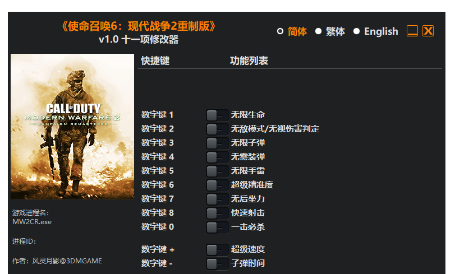Viewport: 455px width, 274px height.
Task: Click the 数字键 2 hotkey label
Action: pyautogui.click(x=158, y=129)
